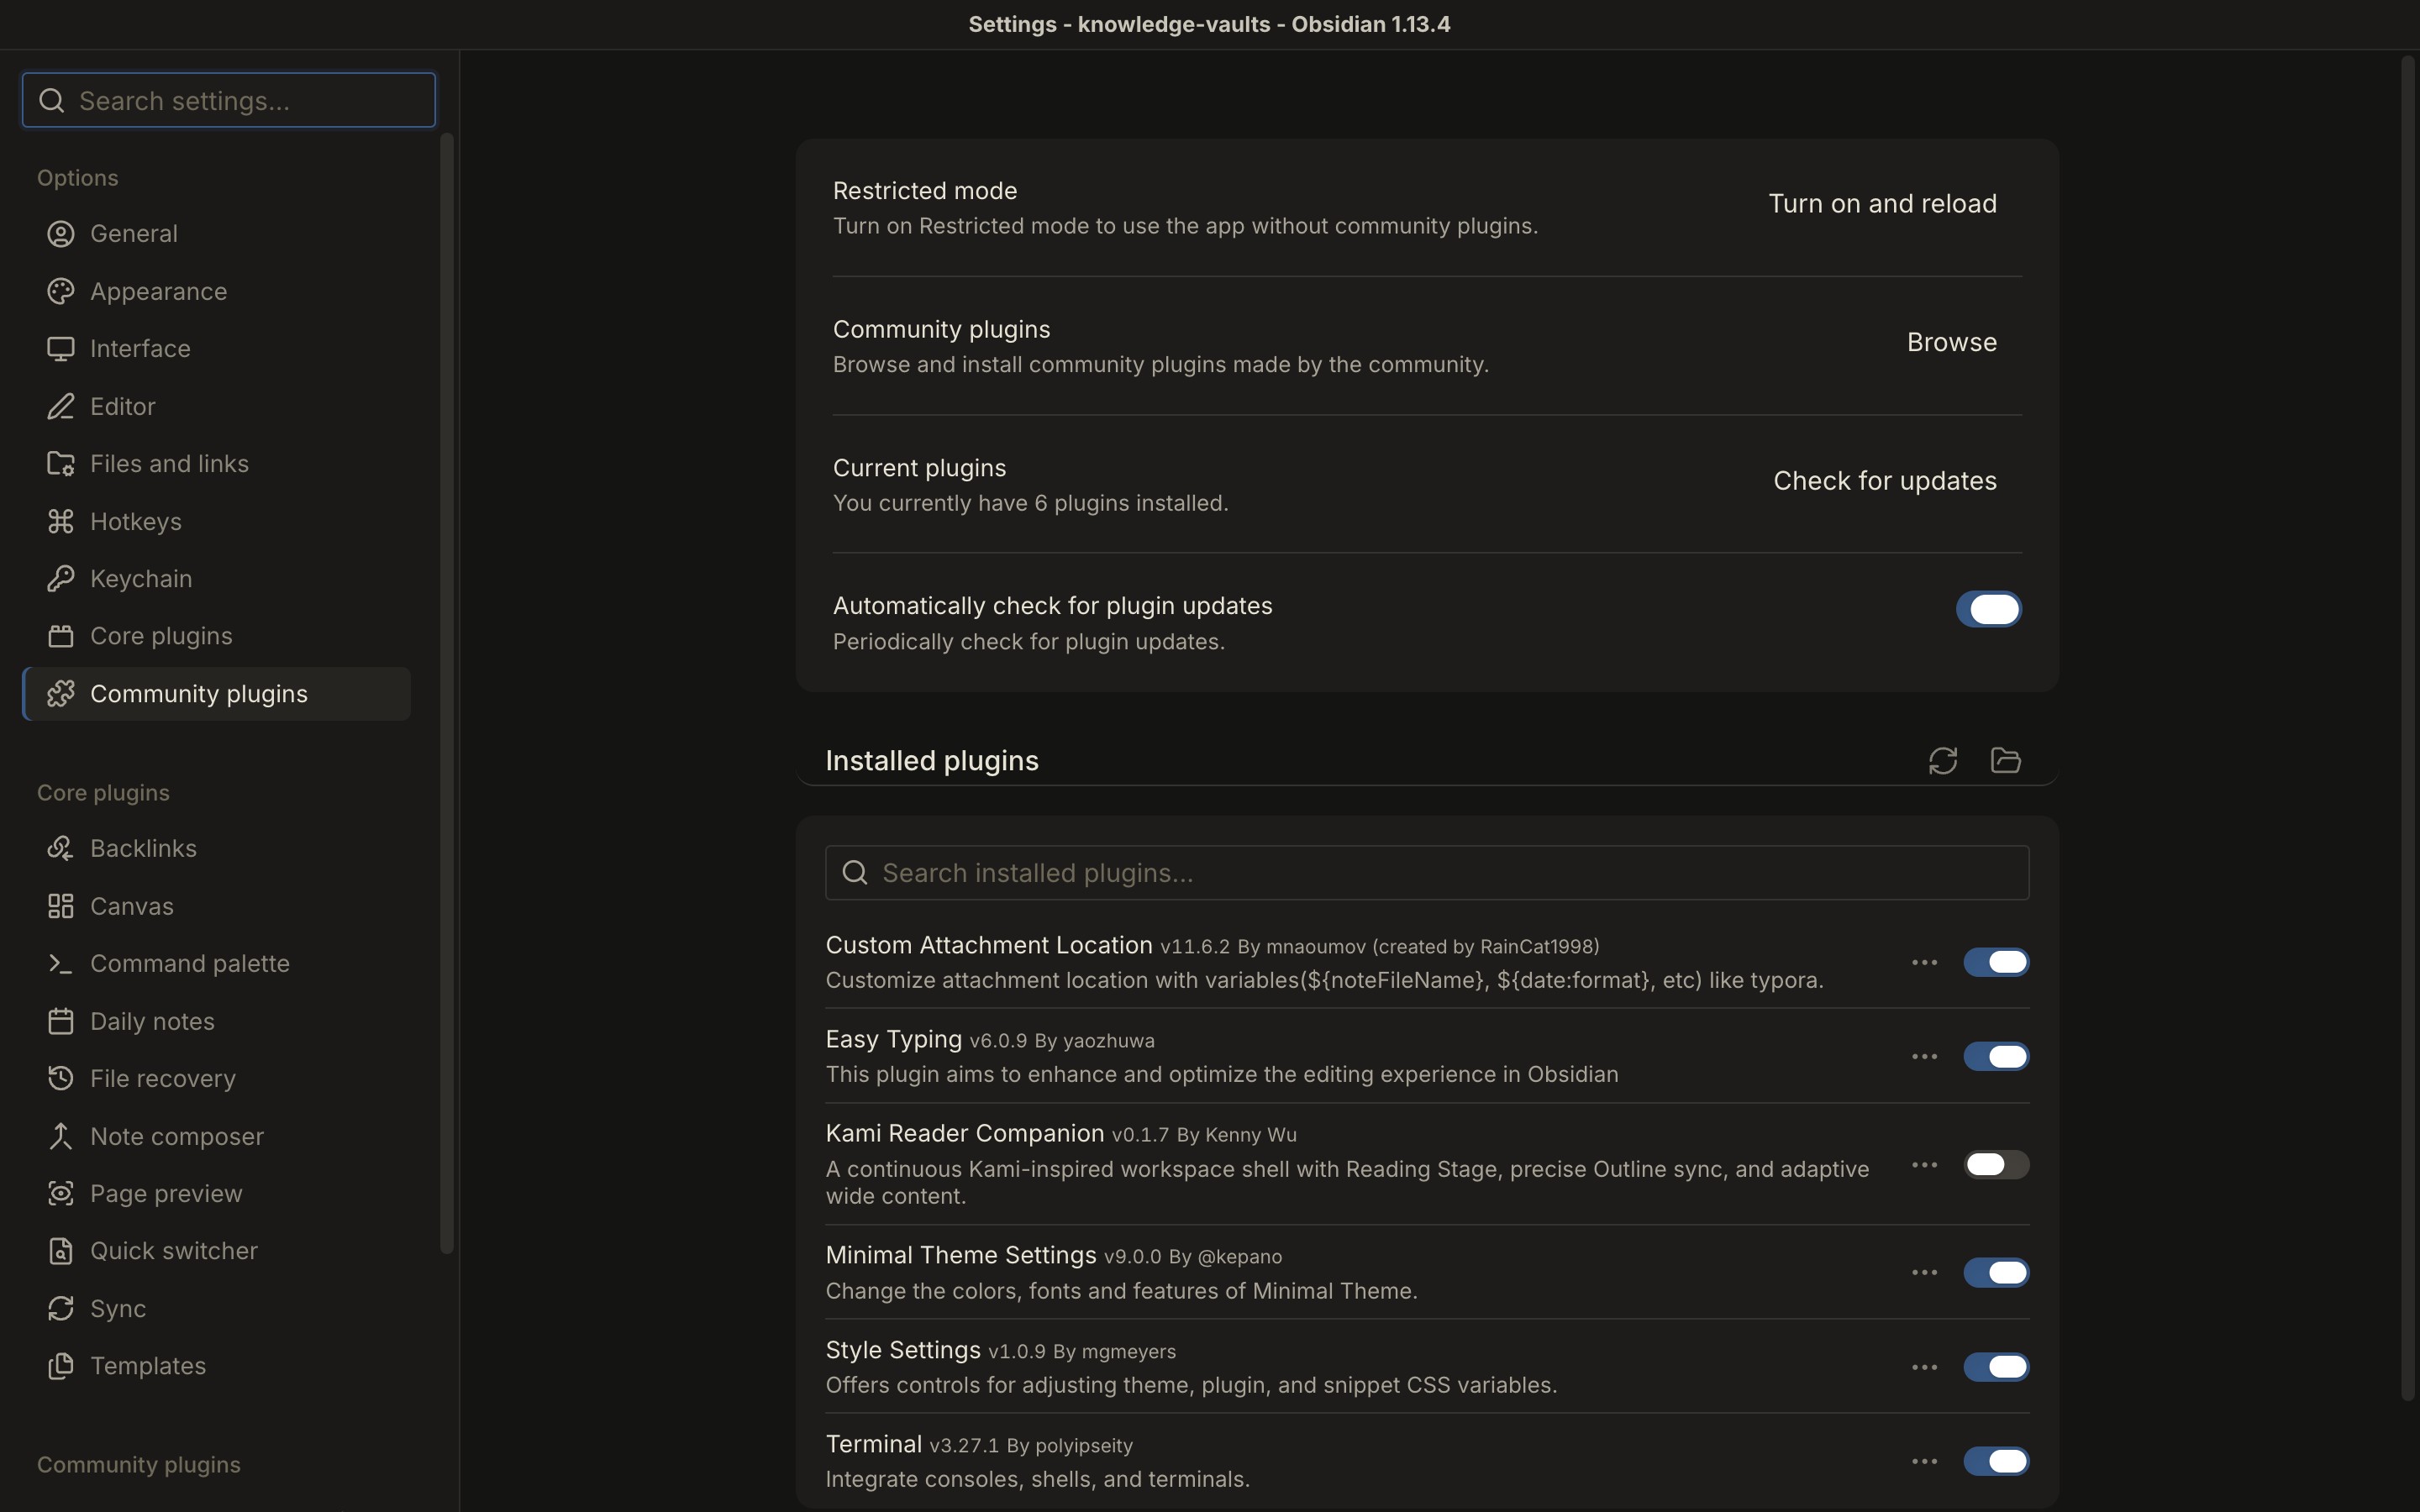Toggle automatic plugin update checking
Image resolution: width=2420 pixels, height=1512 pixels.
point(1988,609)
